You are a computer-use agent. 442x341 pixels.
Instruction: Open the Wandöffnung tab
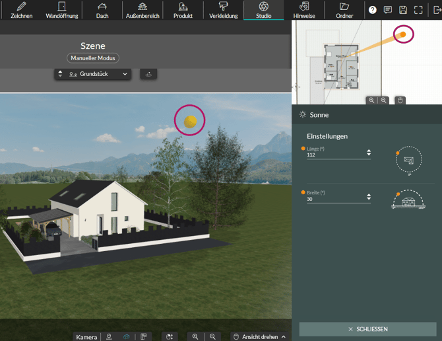(62, 10)
